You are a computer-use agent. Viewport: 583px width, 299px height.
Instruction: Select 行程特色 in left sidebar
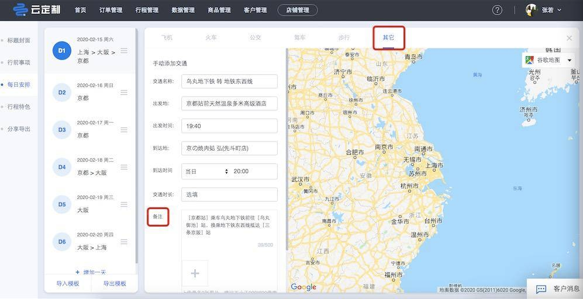pyautogui.click(x=19, y=107)
